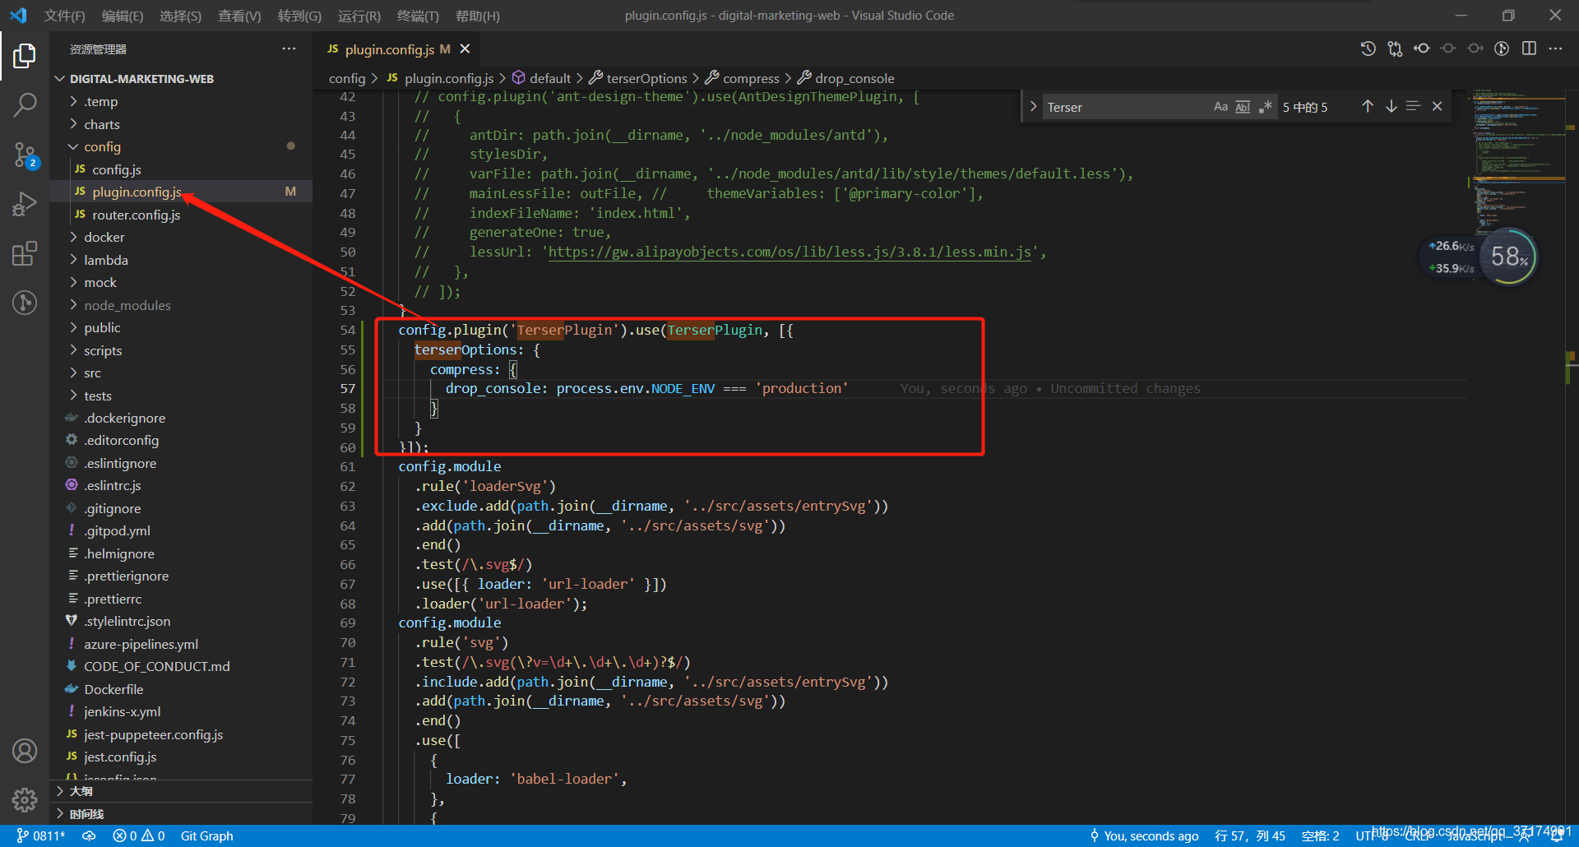Toggle match case in the search widget
Image resolution: width=1579 pixels, height=847 pixels.
1220,106
